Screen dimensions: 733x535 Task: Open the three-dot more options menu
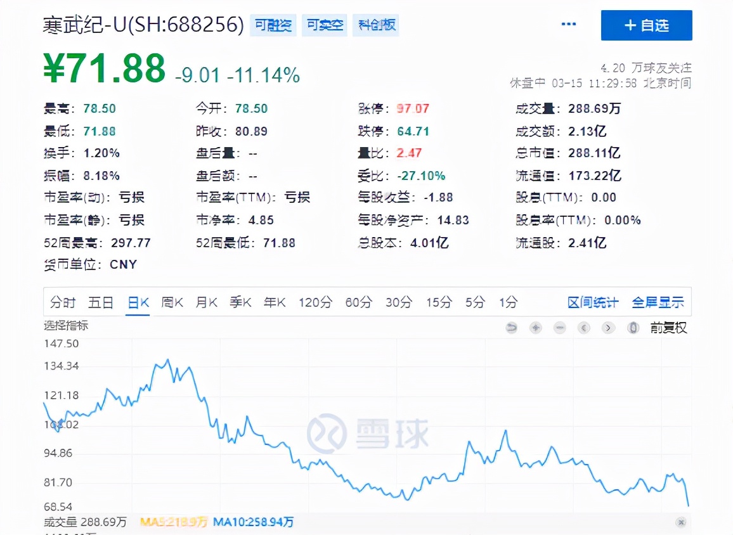tap(568, 24)
